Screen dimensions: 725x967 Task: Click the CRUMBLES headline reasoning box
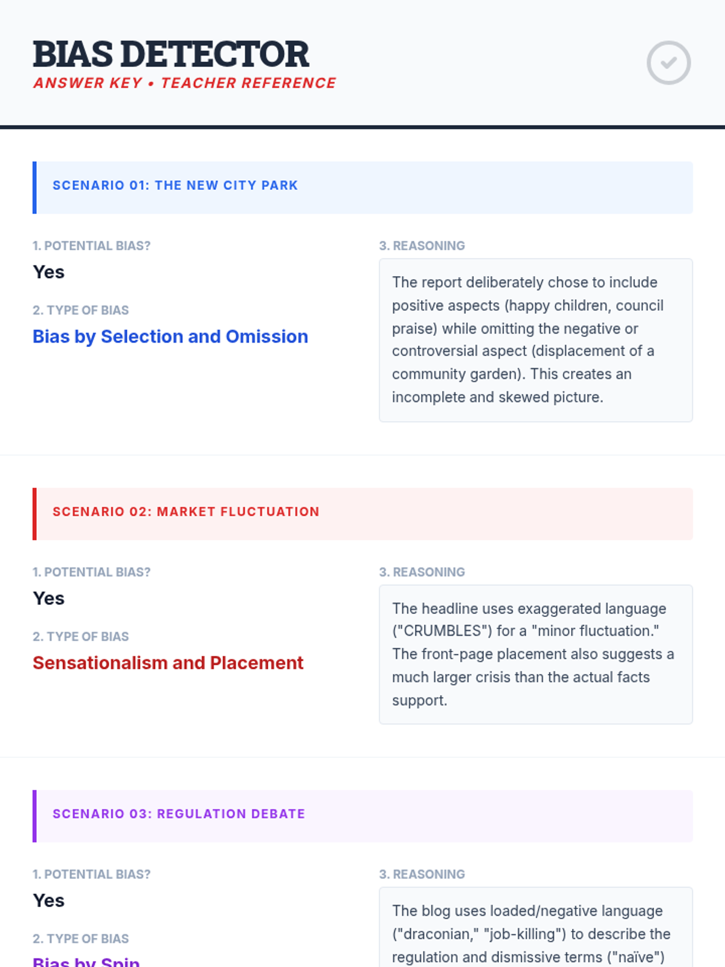click(x=535, y=655)
